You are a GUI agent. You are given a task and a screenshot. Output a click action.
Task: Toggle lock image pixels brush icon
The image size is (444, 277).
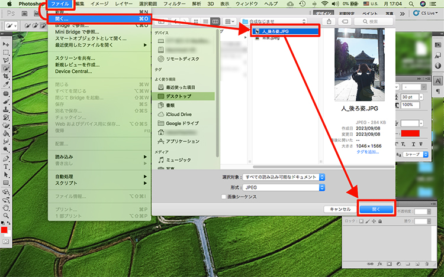(x=368, y=221)
